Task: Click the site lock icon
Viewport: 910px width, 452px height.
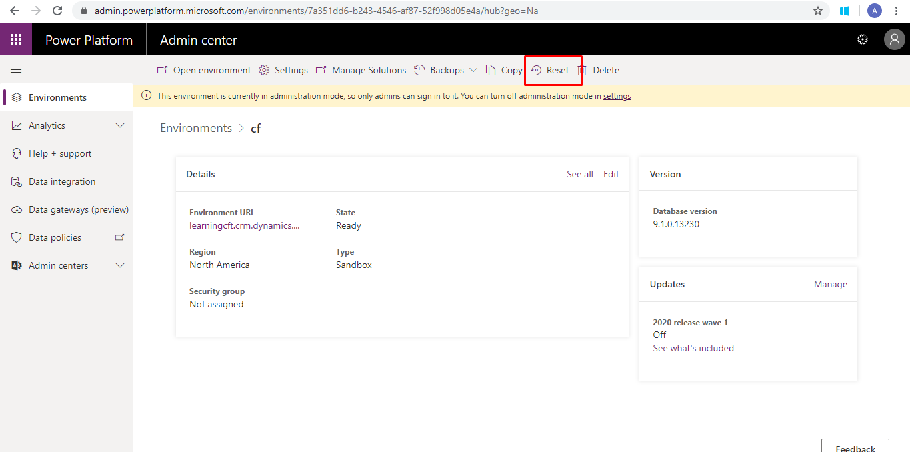Action: point(84,11)
